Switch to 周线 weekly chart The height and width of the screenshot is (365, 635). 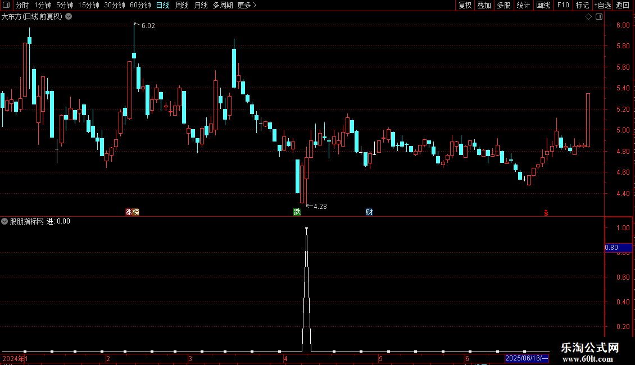[x=182, y=5]
